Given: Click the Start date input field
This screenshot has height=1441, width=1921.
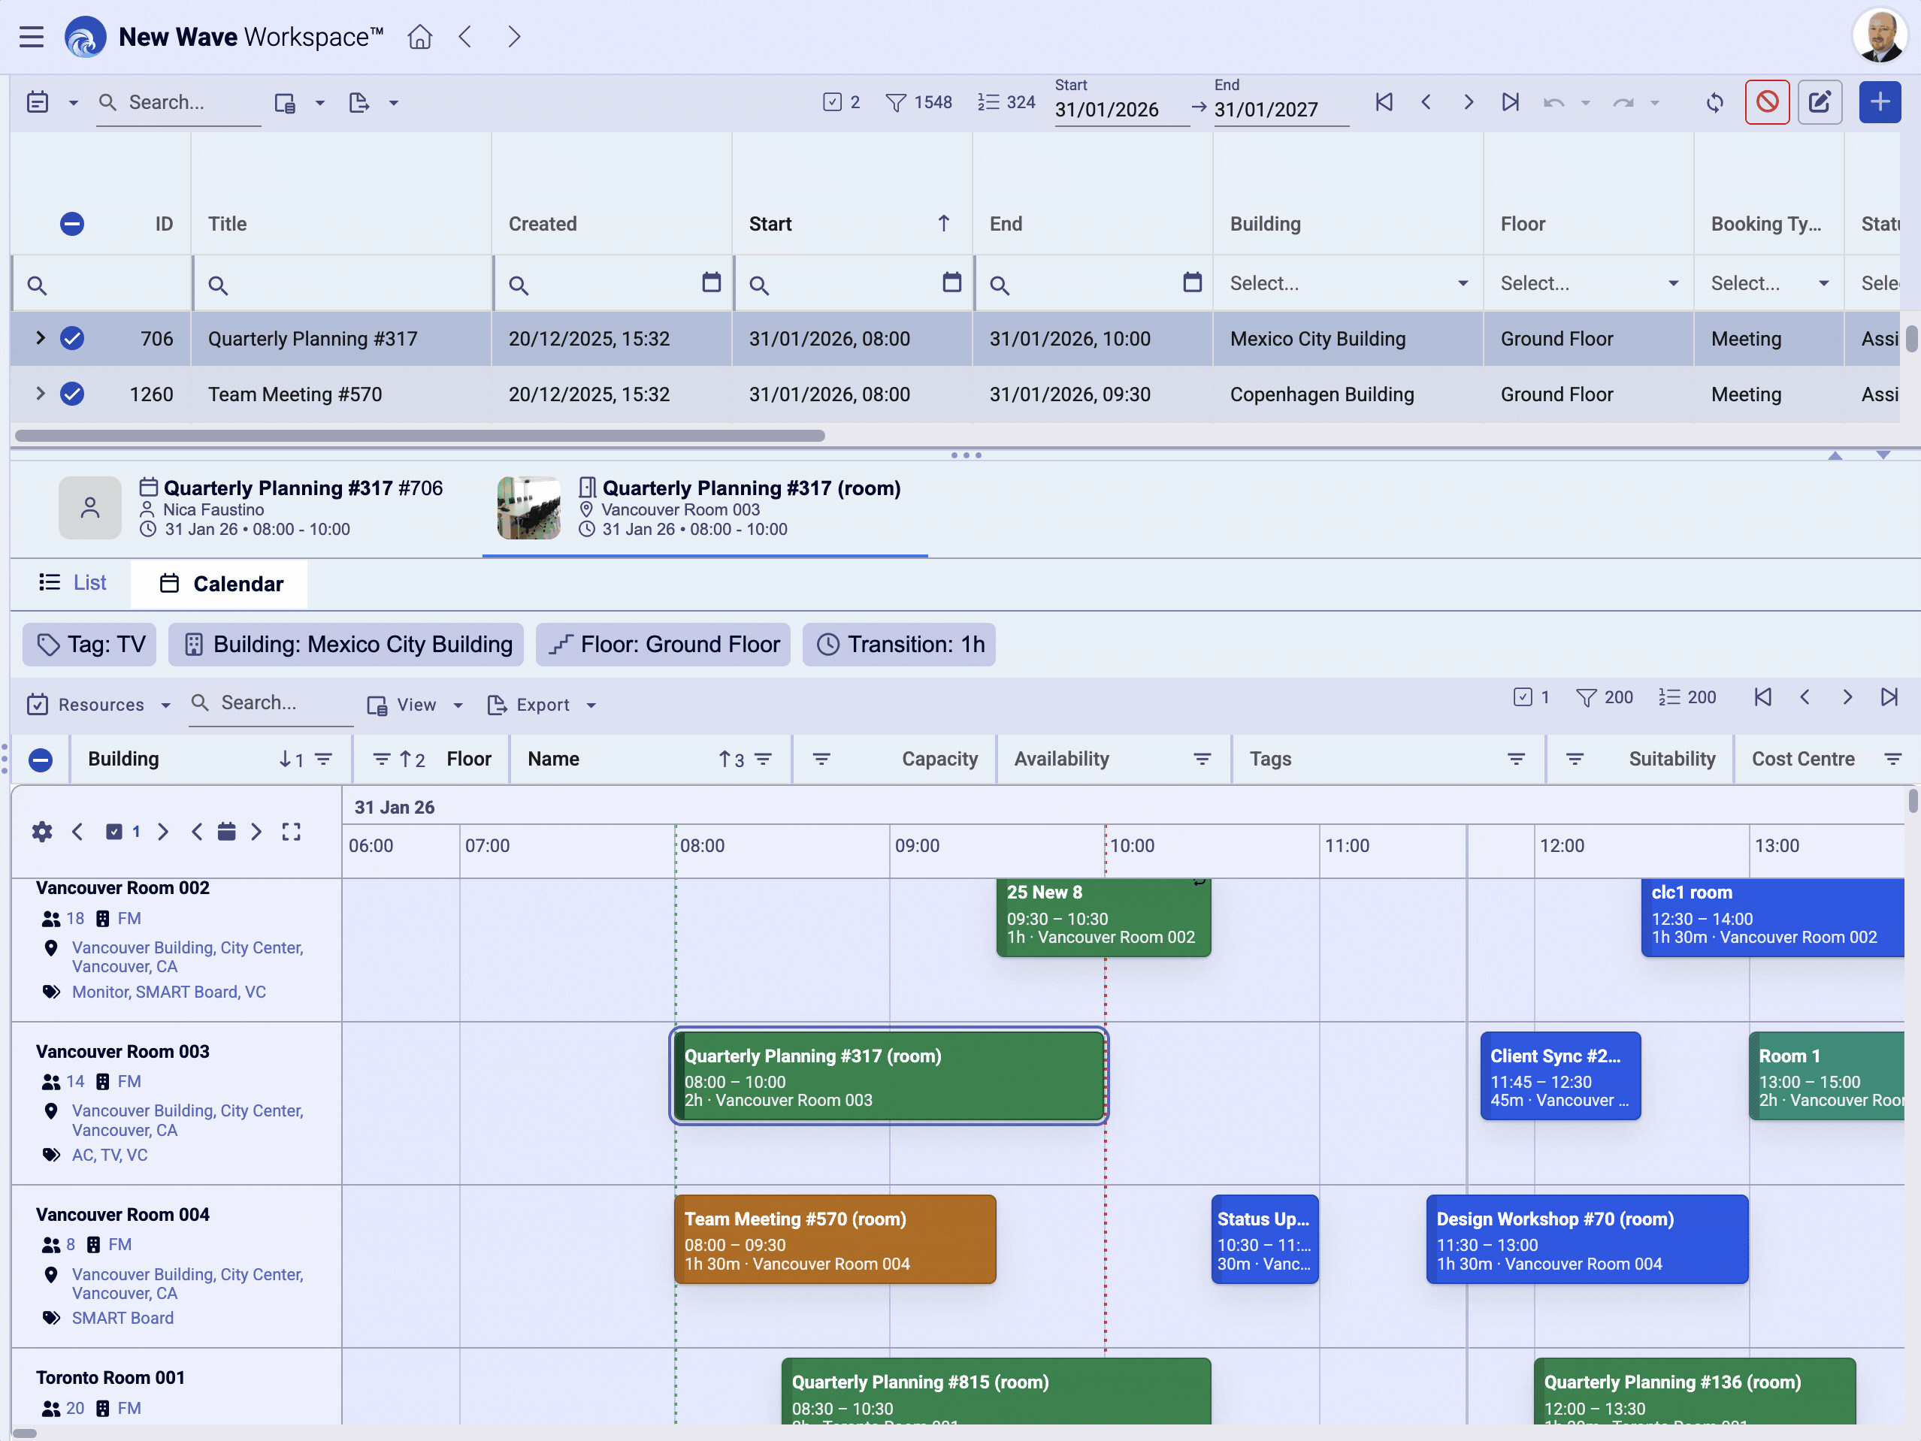Looking at the screenshot, I should [x=1121, y=110].
